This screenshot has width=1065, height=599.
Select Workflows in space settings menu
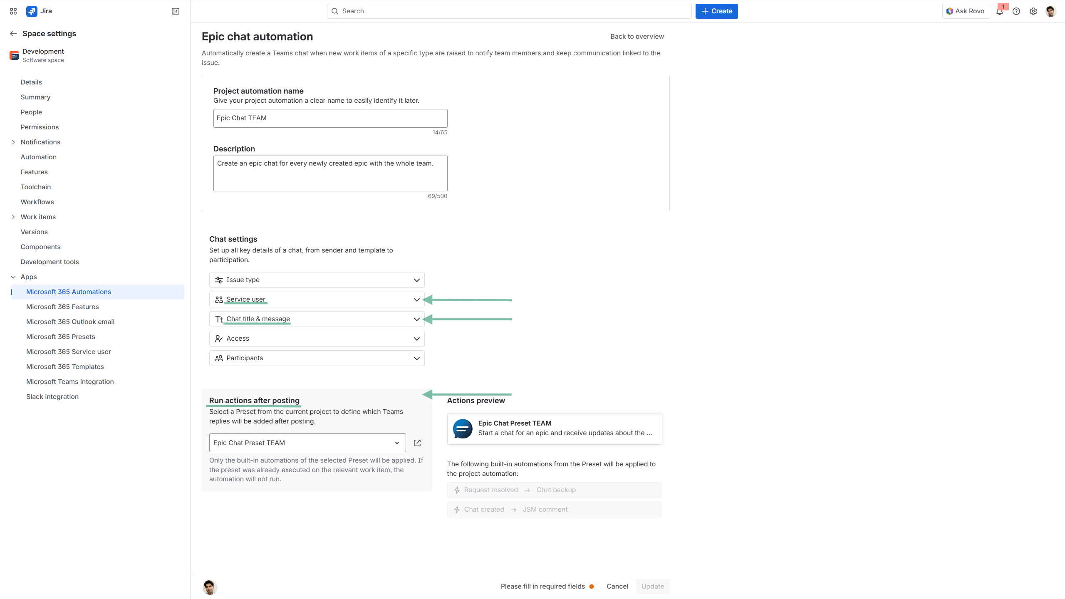(37, 202)
